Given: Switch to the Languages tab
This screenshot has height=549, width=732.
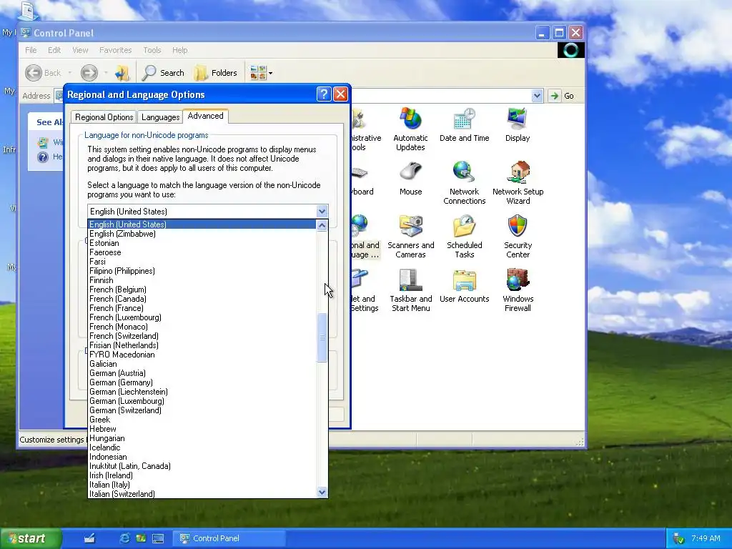Looking at the screenshot, I should click(x=160, y=117).
